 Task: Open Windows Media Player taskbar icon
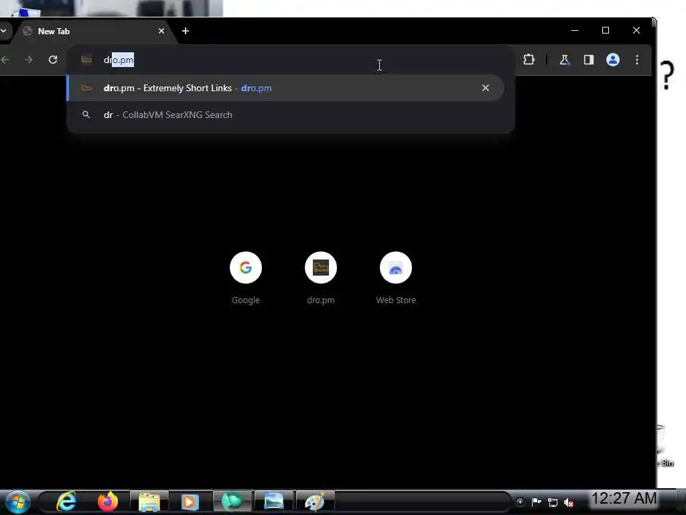pos(190,502)
